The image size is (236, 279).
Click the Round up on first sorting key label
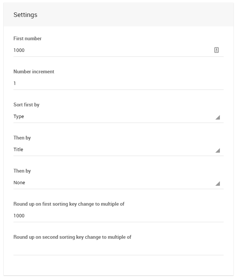(x=69, y=204)
